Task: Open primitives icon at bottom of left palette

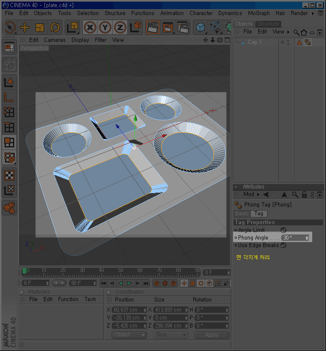Action: [x=9, y=208]
